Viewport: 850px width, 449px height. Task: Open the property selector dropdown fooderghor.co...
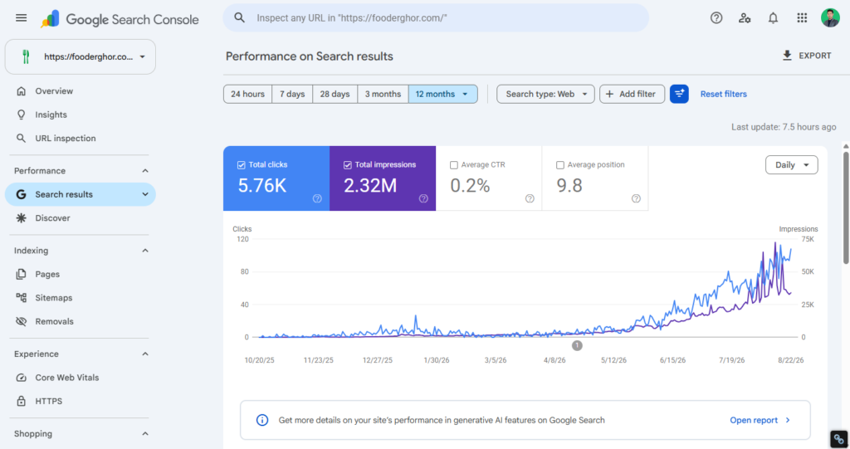click(81, 56)
